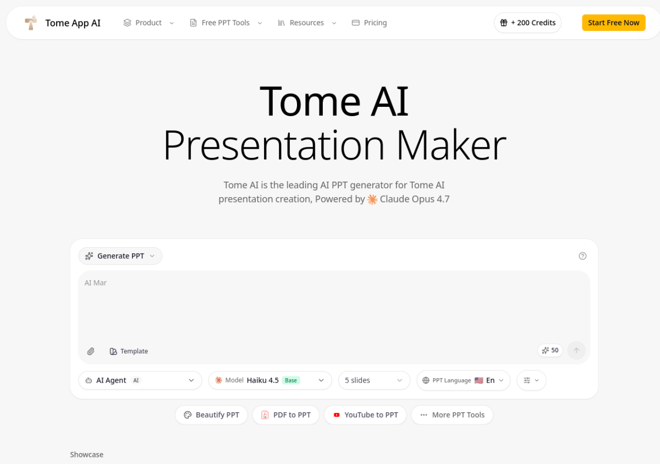The height and width of the screenshot is (464, 660).
Task: Click the Template button
Action: pos(129,351)
